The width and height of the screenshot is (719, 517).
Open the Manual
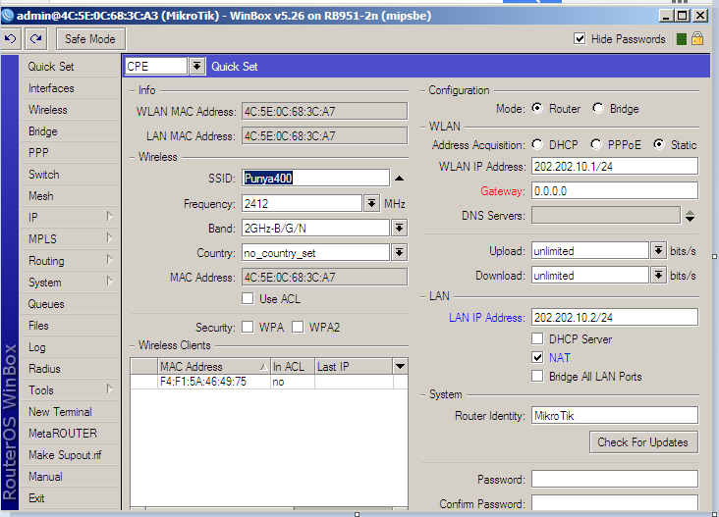click(x=70, y=477)
